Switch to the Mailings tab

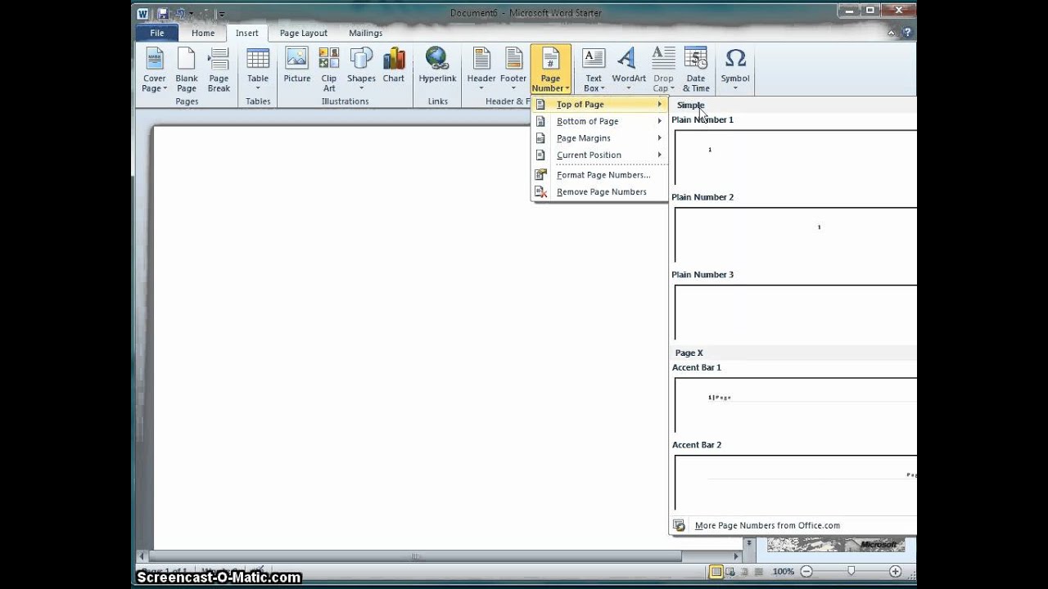tap(365, 33)
